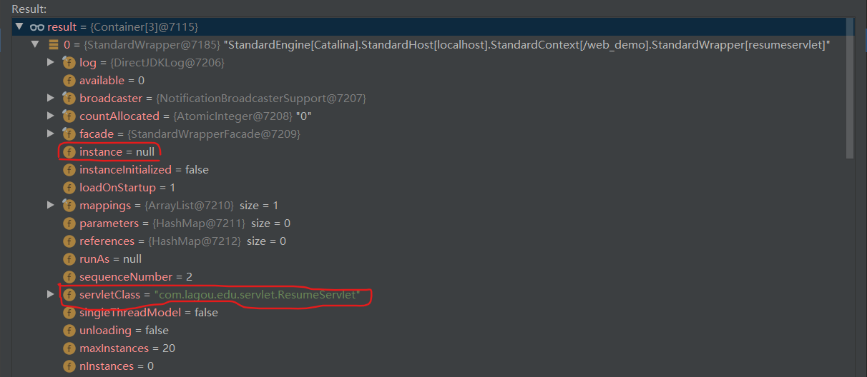Expand the mappings ArrayList node
Viewport: 867px width, 377px height.
(50, 206)
